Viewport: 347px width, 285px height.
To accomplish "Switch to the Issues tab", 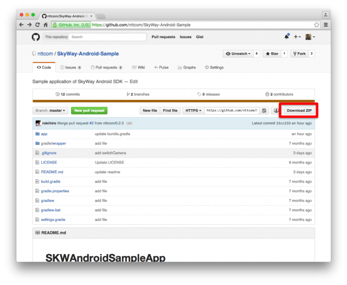I will click(70, 67).
